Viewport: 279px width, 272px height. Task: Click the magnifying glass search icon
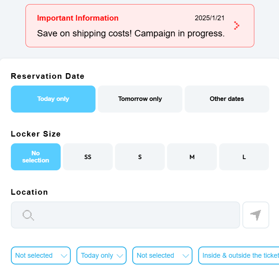click(28, 215)
